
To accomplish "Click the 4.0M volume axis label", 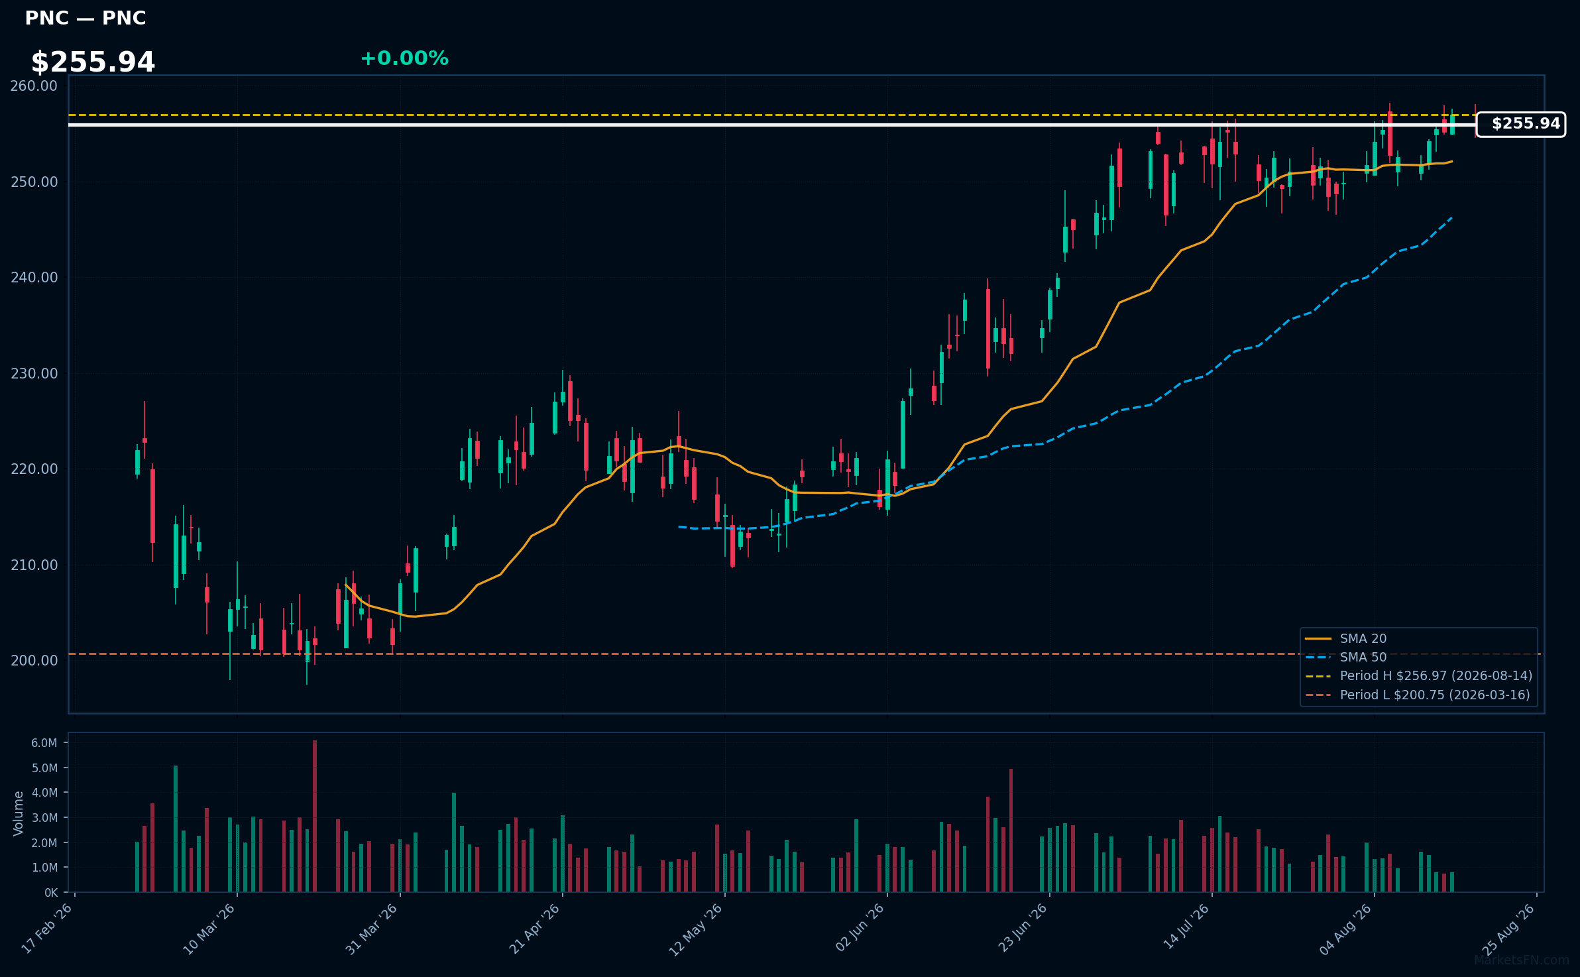I will pos(44,793).
